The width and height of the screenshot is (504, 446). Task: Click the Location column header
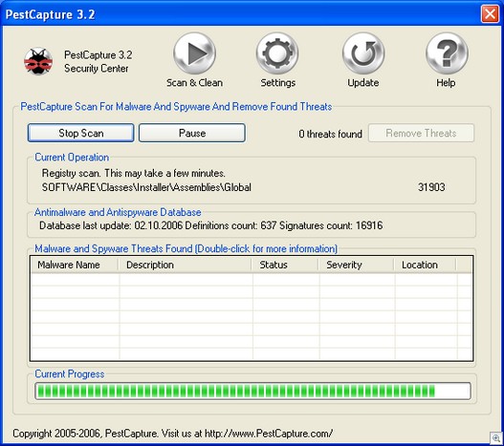[426, 265]
